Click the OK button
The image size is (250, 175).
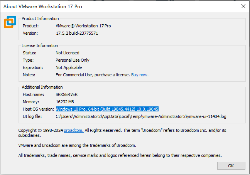click(231, 166)
